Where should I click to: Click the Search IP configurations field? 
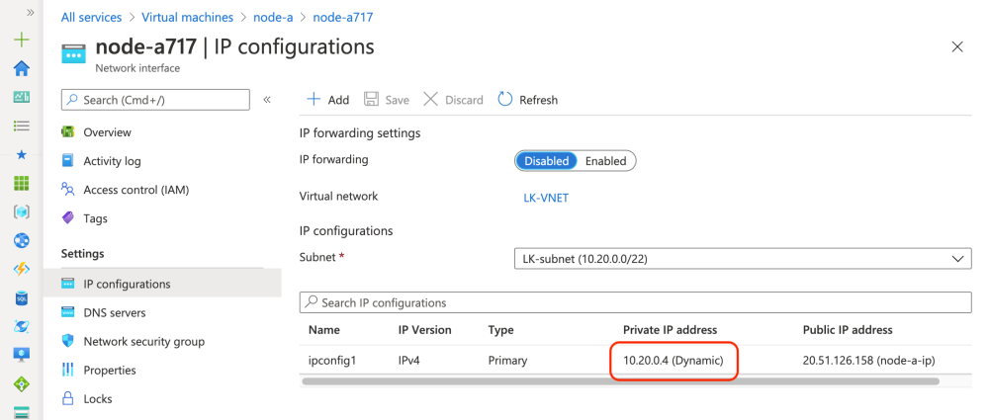[633, 302]
